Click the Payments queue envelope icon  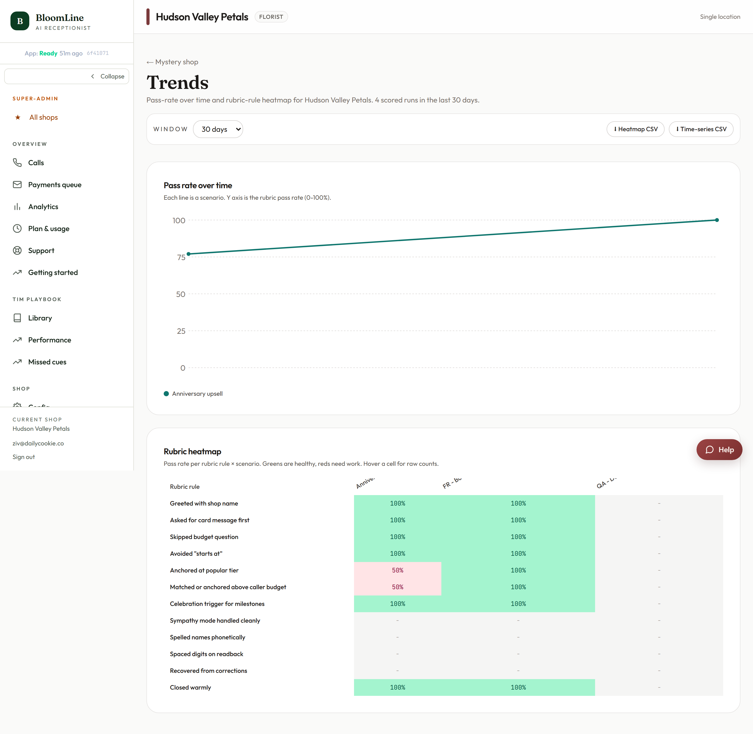[x=17, y=185]
